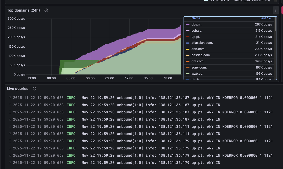Click the Top domains (24h) panel title

[23, 10]
